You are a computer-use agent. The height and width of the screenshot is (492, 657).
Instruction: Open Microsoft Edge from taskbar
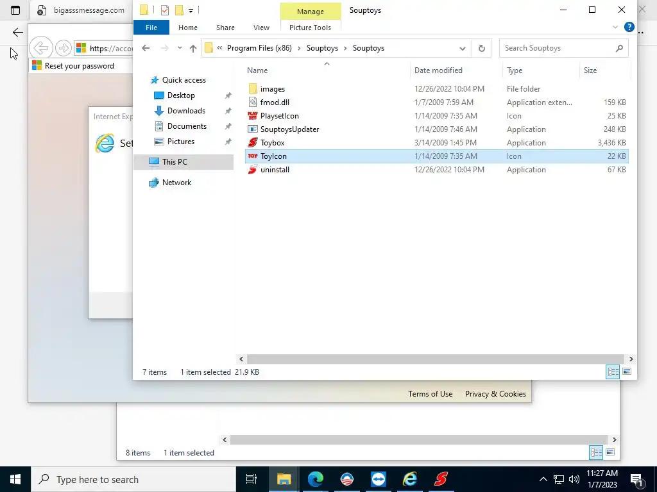coord(316,479)
